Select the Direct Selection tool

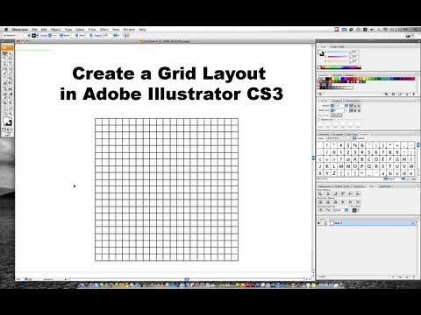(11, 54)
